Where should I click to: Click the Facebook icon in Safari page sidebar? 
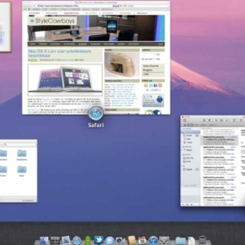(155, 85)
